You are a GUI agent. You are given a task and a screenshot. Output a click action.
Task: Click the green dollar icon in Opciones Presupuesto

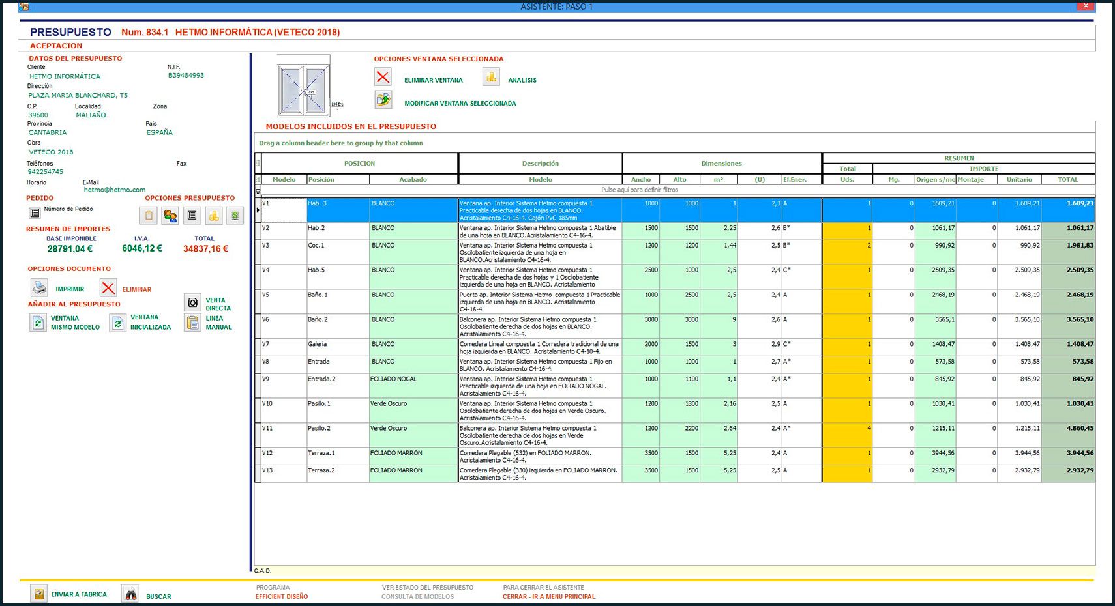tap(235, 216)
